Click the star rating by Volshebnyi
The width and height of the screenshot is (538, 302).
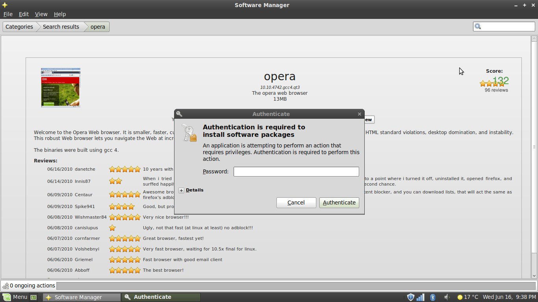(125, 249)
